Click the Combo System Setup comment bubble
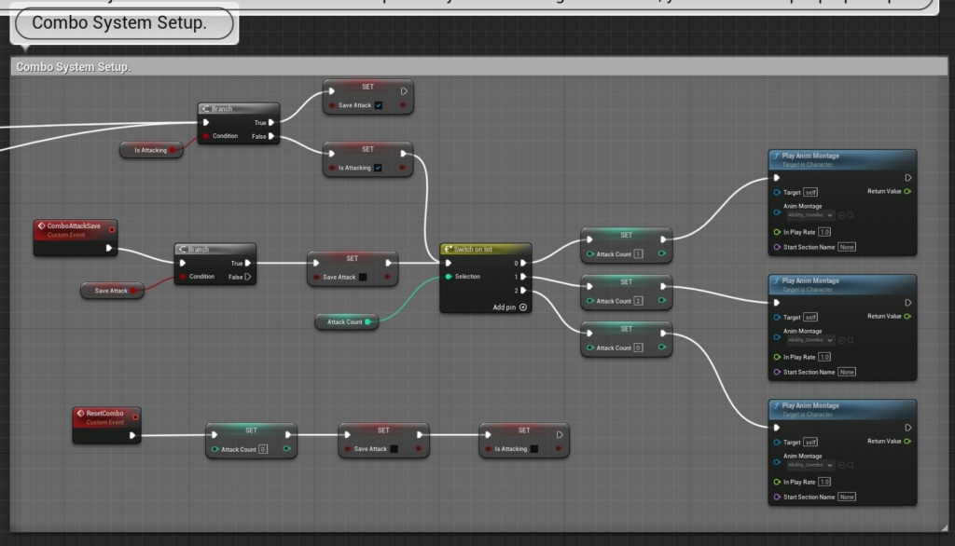 [x=124, y=23]
